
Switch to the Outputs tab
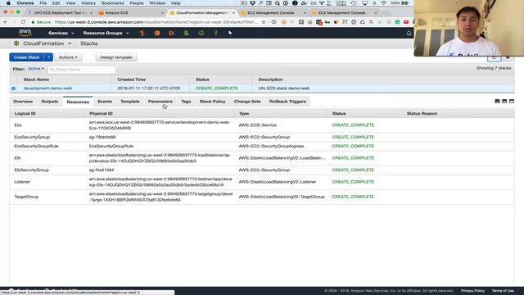click(x=49, y=102)
